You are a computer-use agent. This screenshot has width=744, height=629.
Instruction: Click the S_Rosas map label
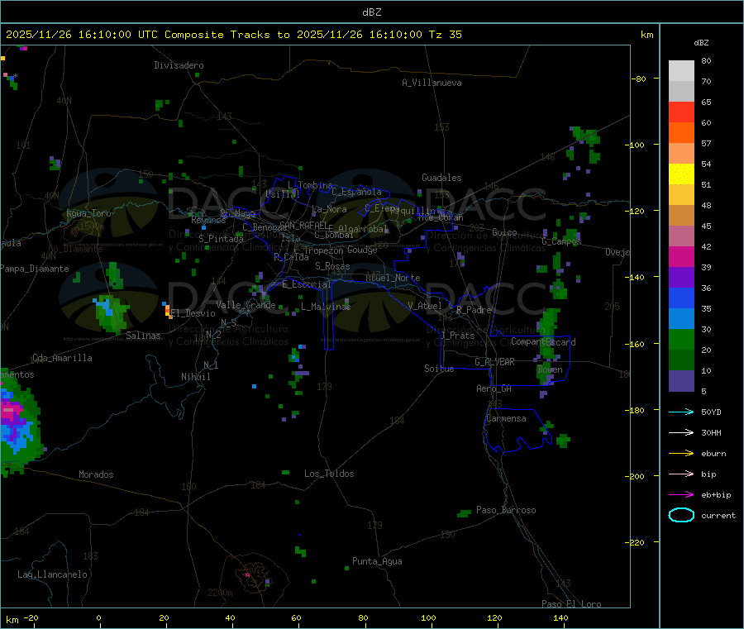[x=332, y=266]
